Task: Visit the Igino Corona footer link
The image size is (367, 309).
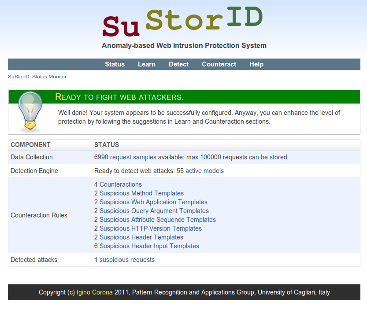Action: click(95, 292)
